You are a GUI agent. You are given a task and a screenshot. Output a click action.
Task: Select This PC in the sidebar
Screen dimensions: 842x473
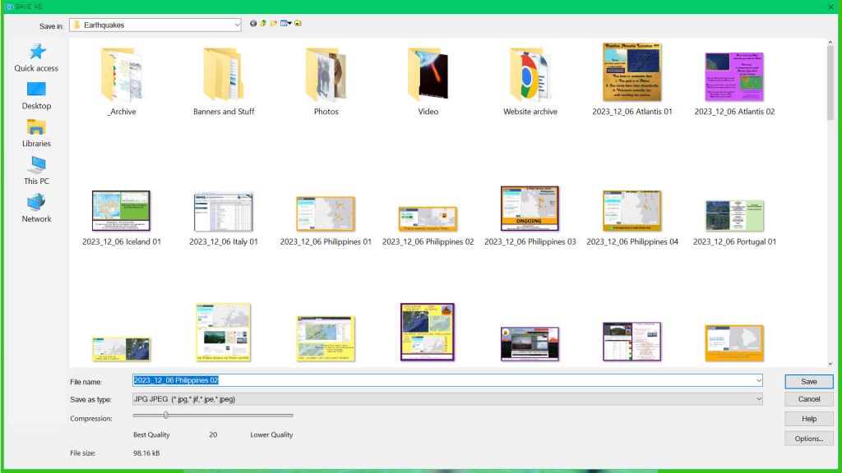tap(36, 170)
